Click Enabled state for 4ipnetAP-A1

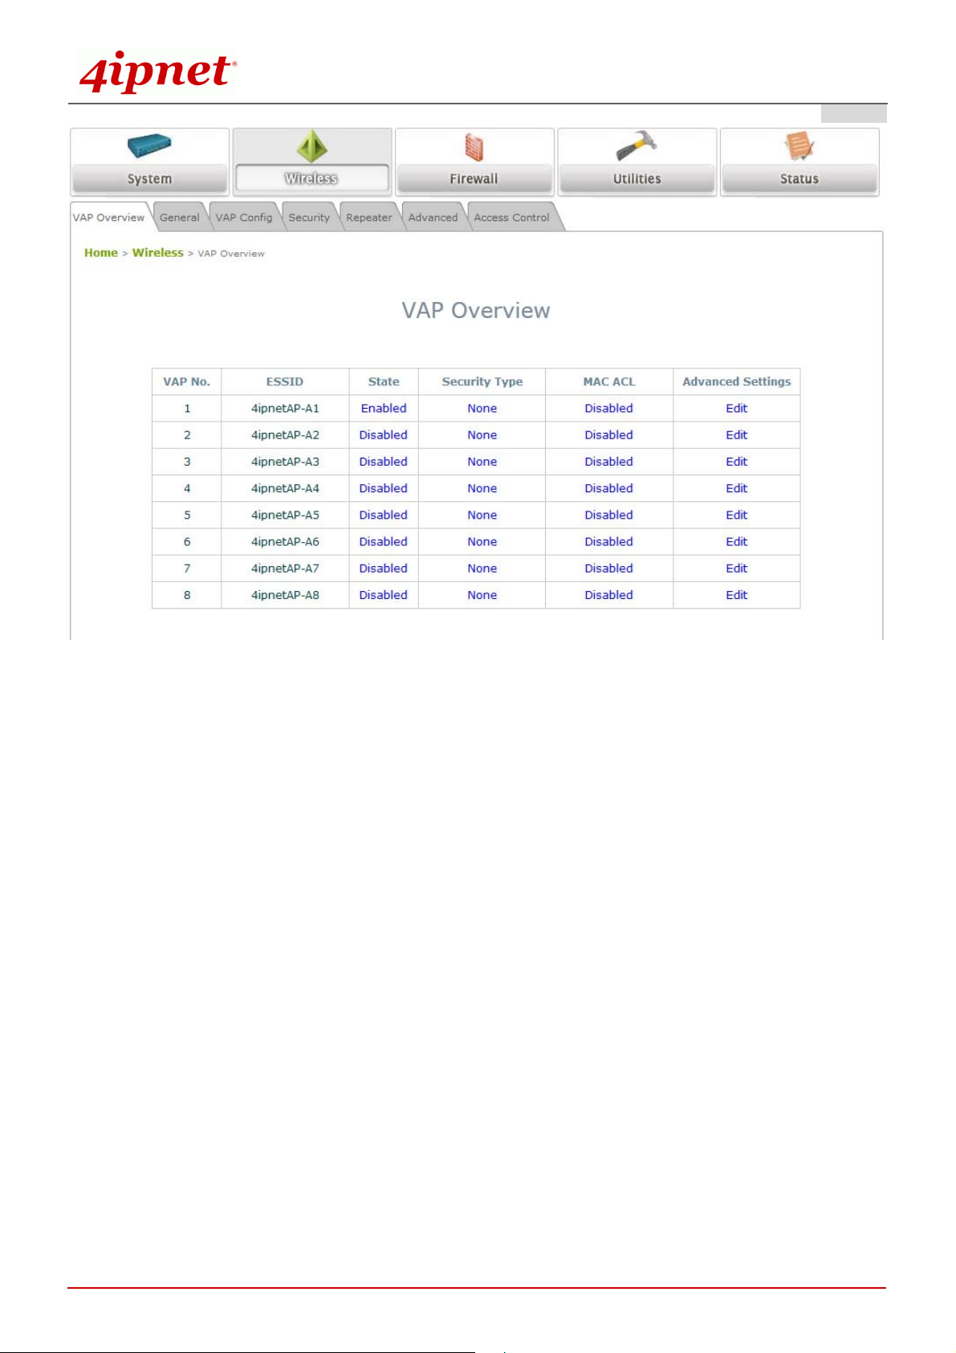point(384,409)
